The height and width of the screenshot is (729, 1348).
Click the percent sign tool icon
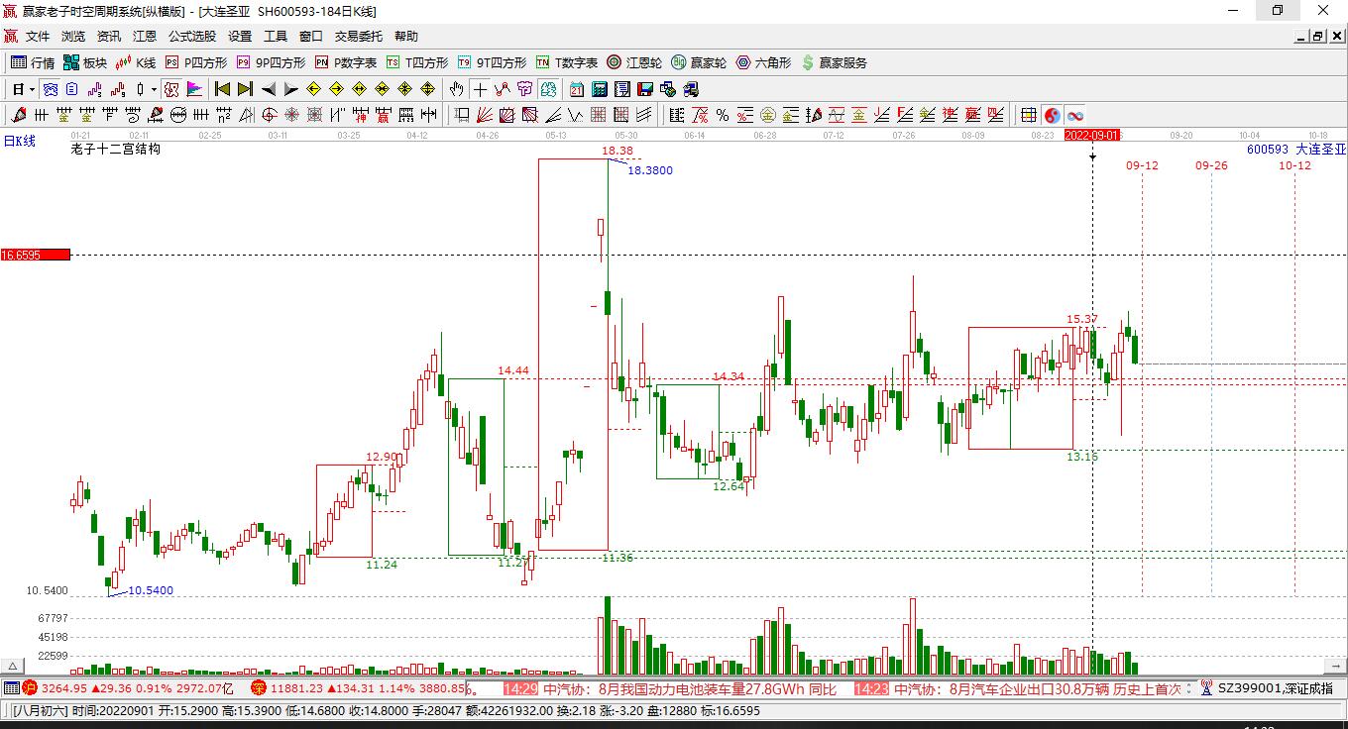point(723,115)
